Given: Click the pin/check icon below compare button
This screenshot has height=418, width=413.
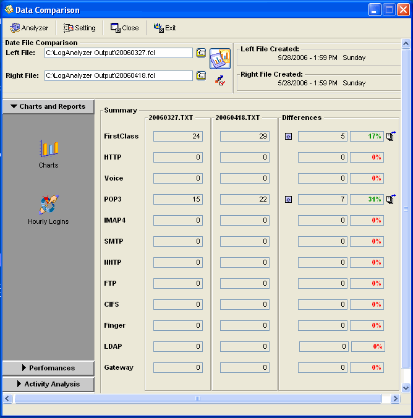Looking at the screenshot, I should [219, 79].
